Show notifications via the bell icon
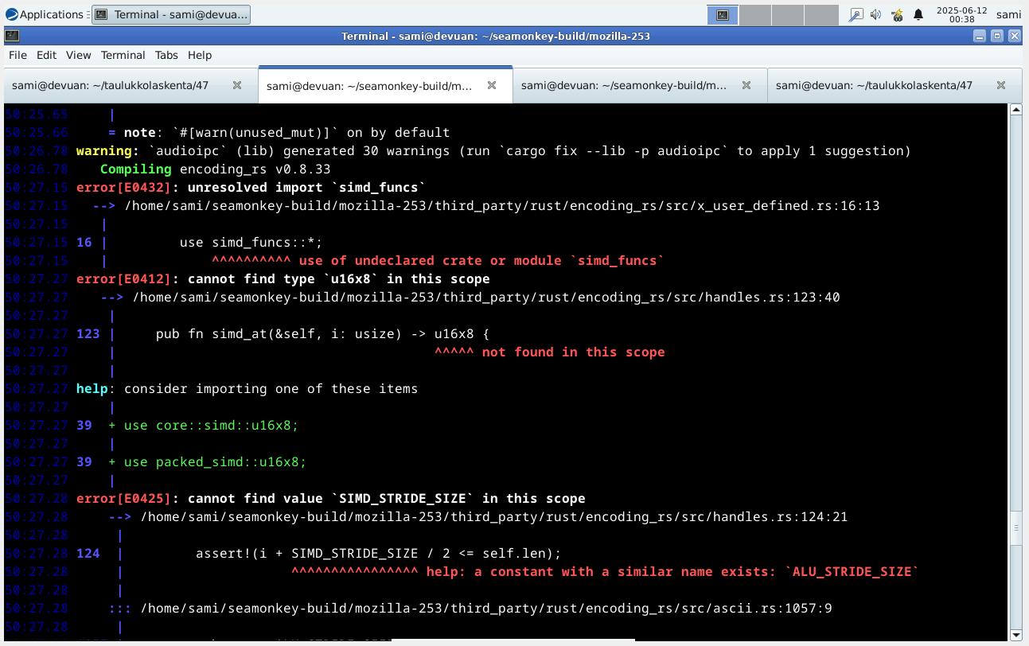This screenshot has width=1029, height=646. [x=918, y=14]
